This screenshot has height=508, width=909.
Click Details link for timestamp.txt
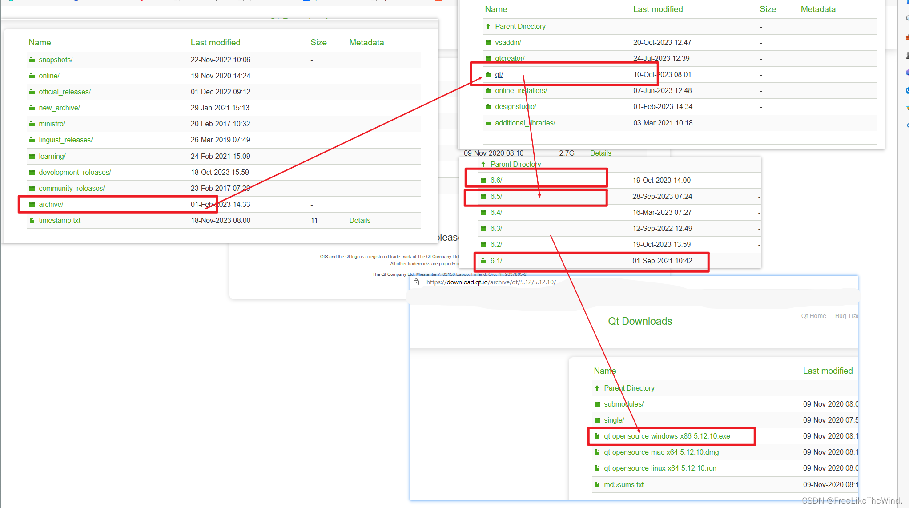[359, 221]
